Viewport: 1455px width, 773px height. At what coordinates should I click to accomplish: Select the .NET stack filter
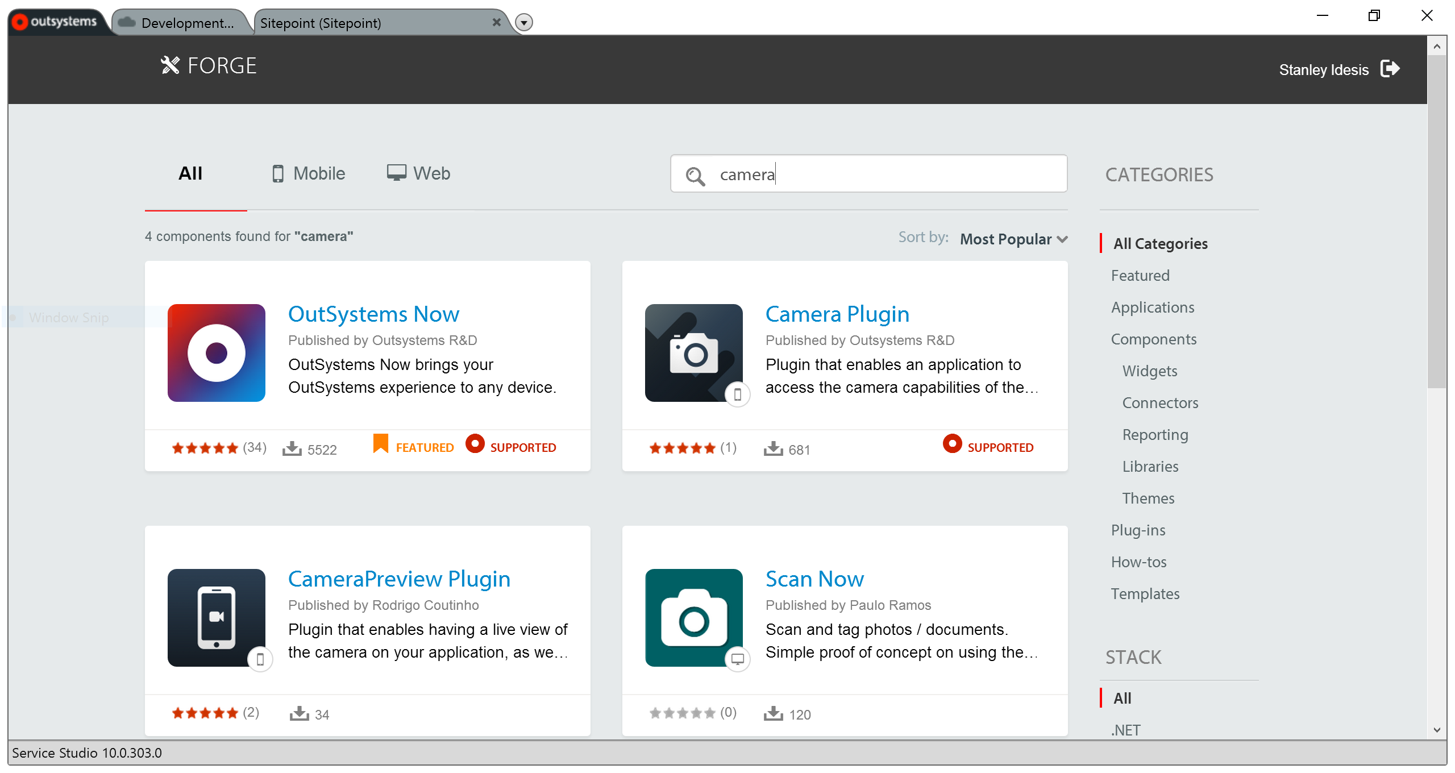pos(1125,730)
